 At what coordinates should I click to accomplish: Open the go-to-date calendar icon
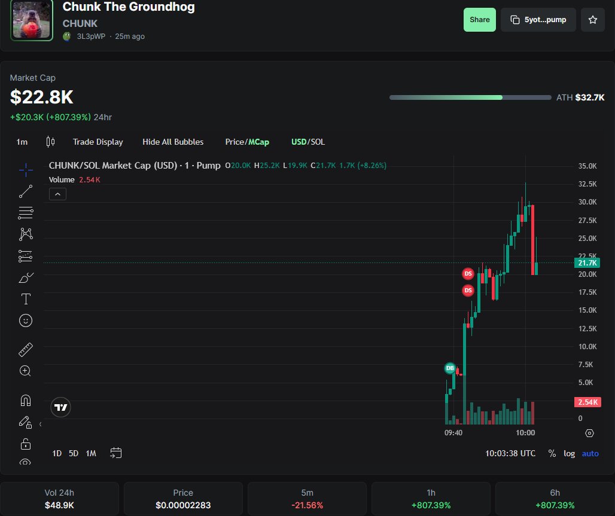pyautogui.click(x=115, y=453)
